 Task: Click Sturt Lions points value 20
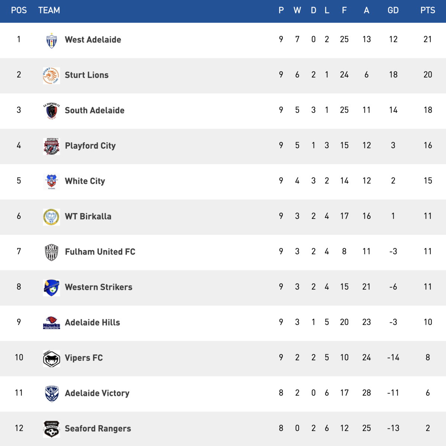tap(427, 75)
